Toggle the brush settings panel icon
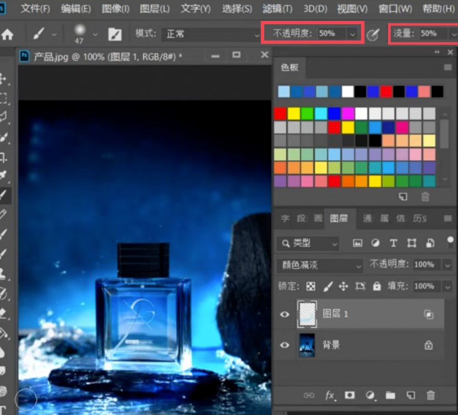 [115, 35]
